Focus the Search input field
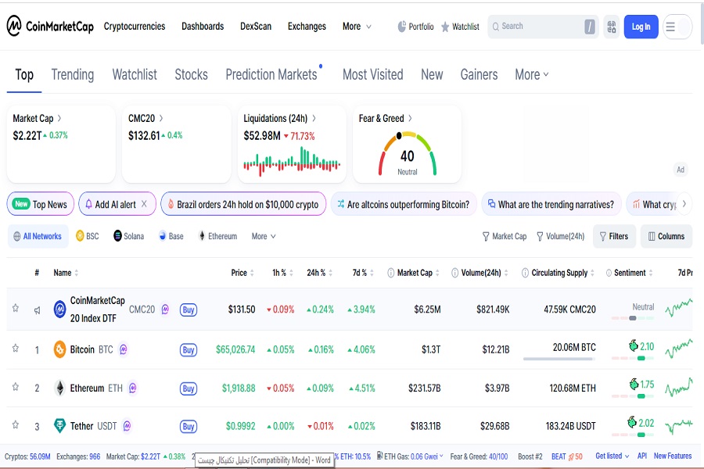 tap(542, 27)
